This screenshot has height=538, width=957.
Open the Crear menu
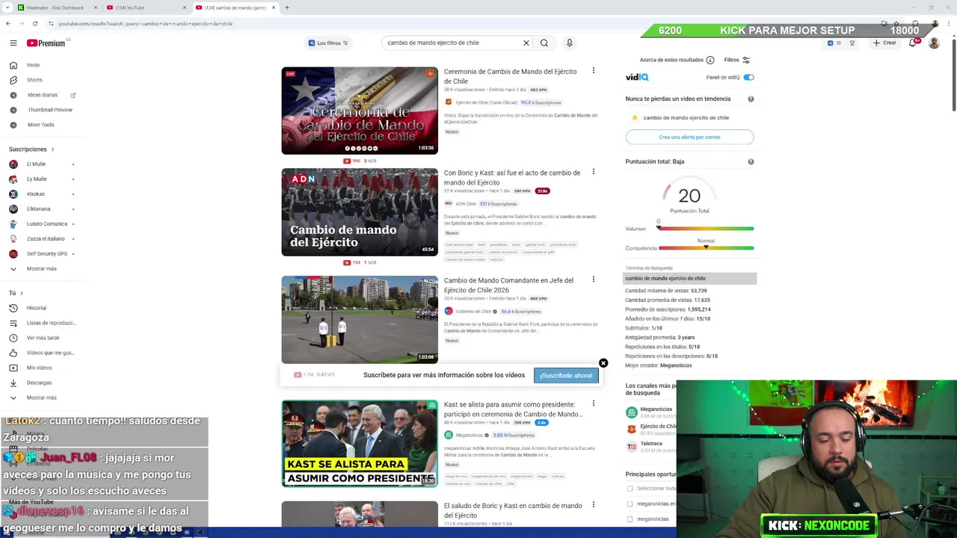click(x=884, y=43)
